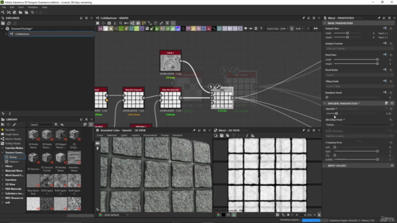
Task: Add a Normal node using the rainbow sphere icon
Action: 178,28
